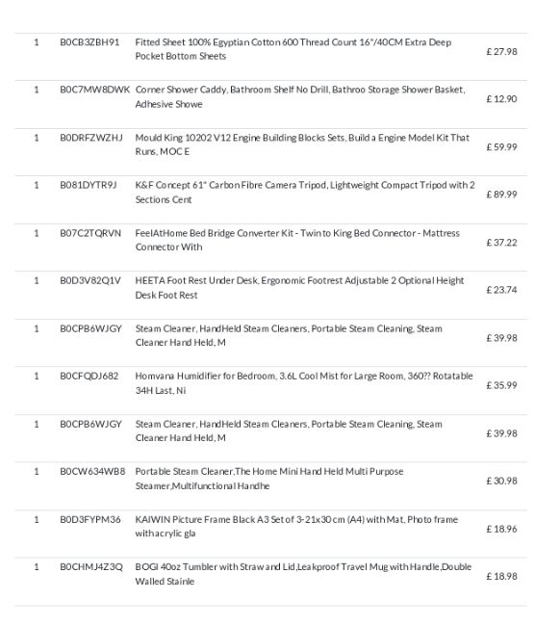Screen dimensions: 535x626
Task: Click the Fitted Sheet Egyptian Cotton description
Action: click(293, 49)
